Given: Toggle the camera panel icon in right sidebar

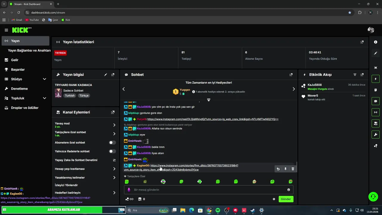Looking at the screenshot, I should pyautogui.click(x=375, y=123).
